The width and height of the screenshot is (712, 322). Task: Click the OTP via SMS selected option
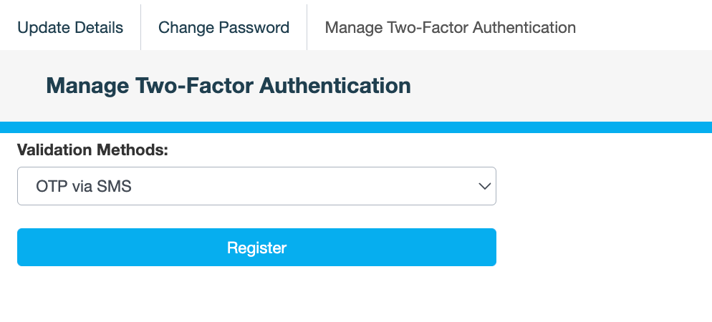pyautogui.click(x=84, y=187)
